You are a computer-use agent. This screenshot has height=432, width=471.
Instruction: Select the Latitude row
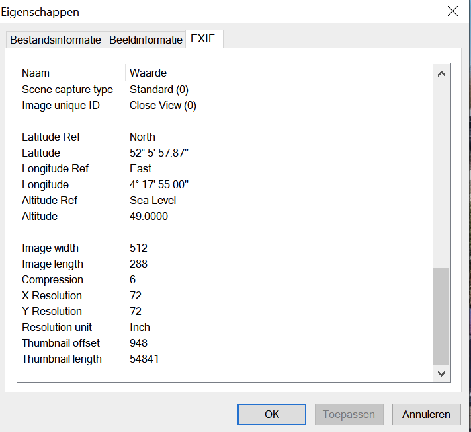40,153
